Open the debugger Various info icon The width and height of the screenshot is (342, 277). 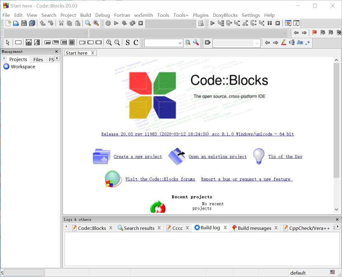(x=296, y=23)
